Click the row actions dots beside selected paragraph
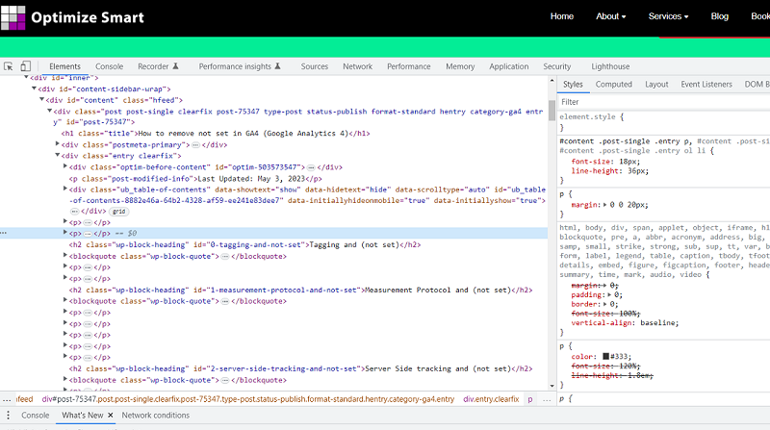The width and height of the screenshot is (770, 430). point(5,233)
